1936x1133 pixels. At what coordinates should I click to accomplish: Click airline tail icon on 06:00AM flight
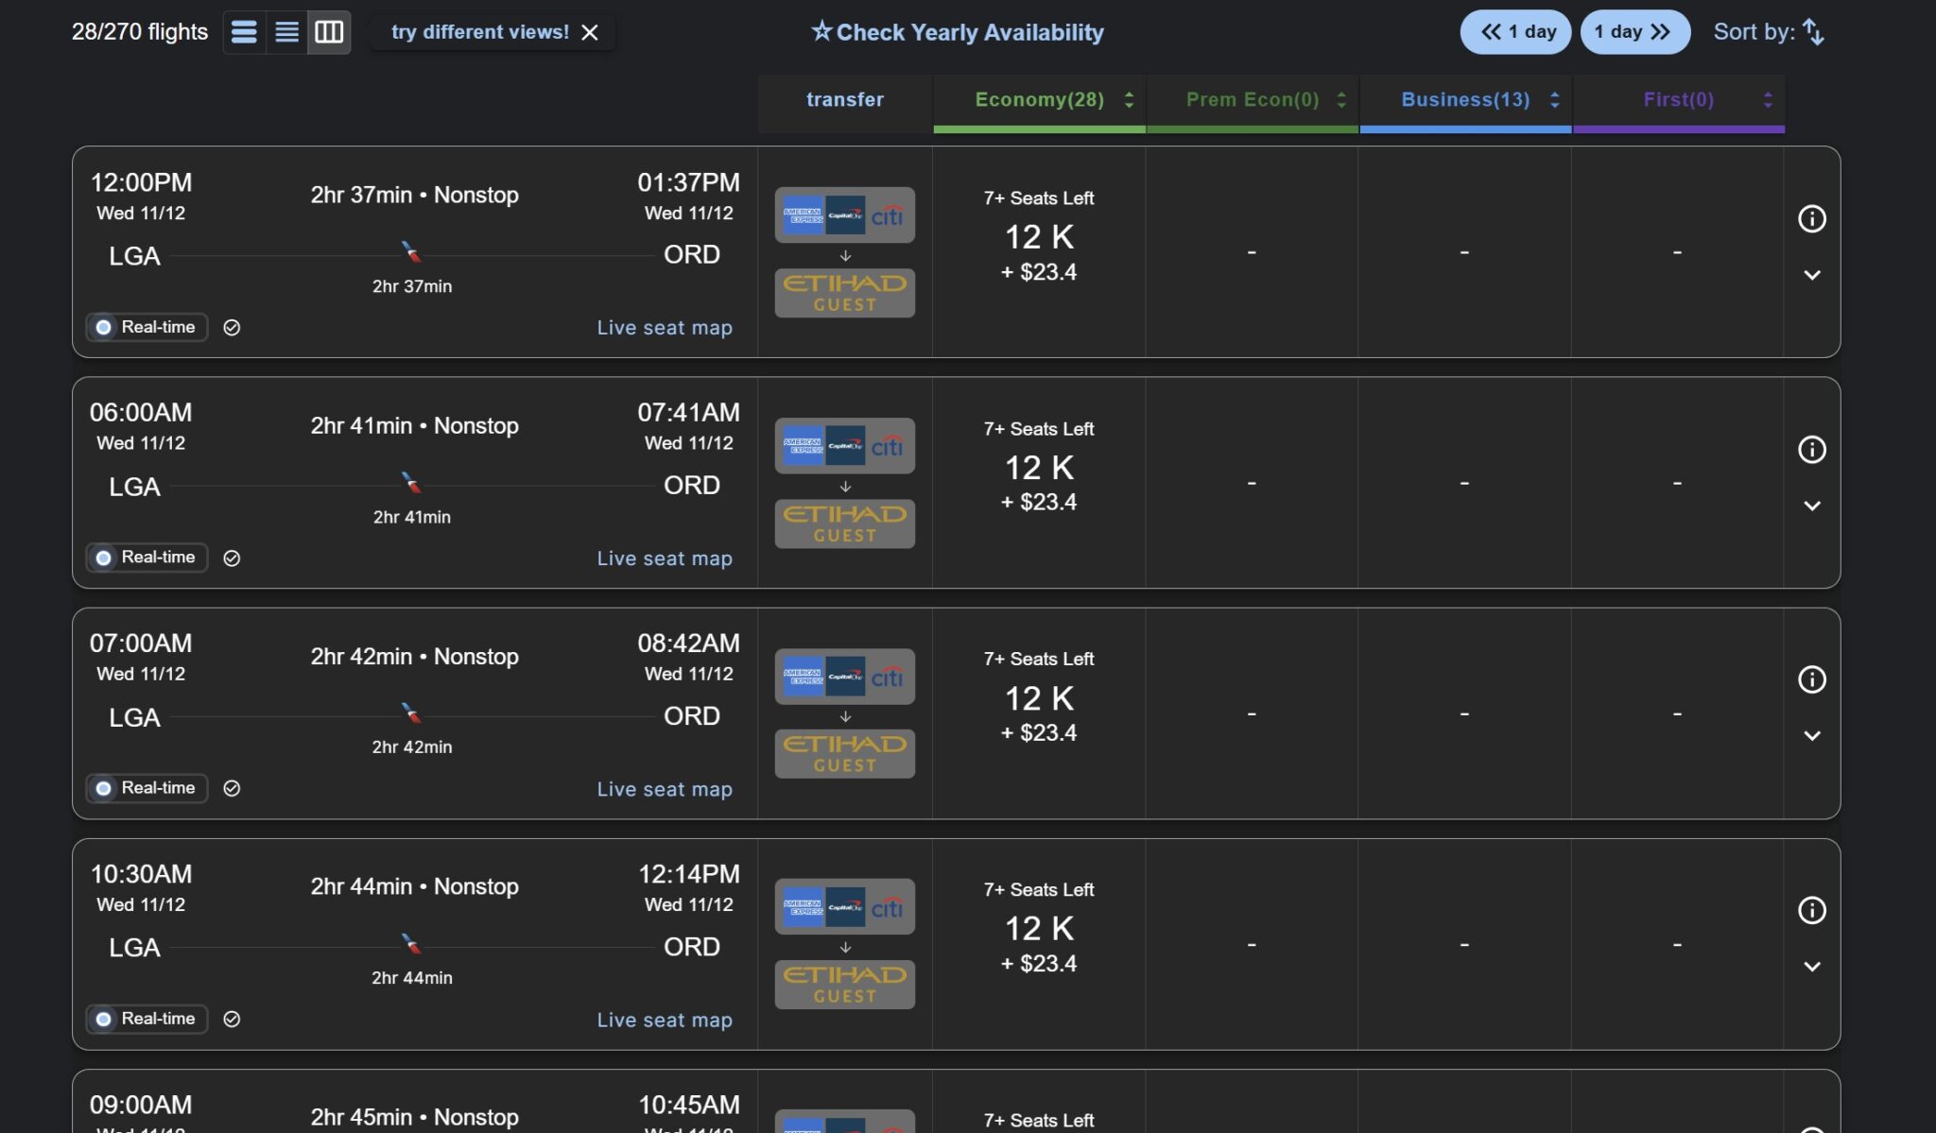pos(411,482)
